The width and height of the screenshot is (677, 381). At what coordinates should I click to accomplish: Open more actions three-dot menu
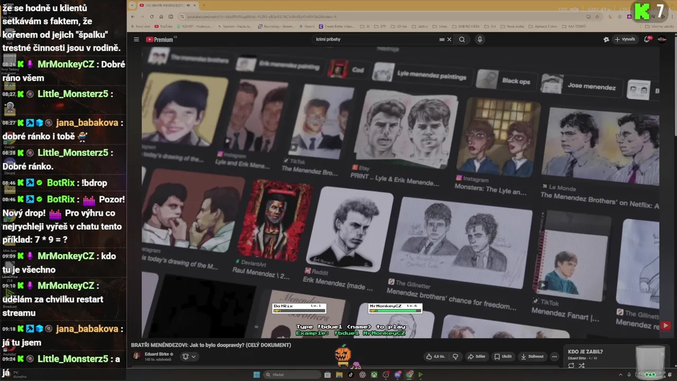[x=554, y=357]
